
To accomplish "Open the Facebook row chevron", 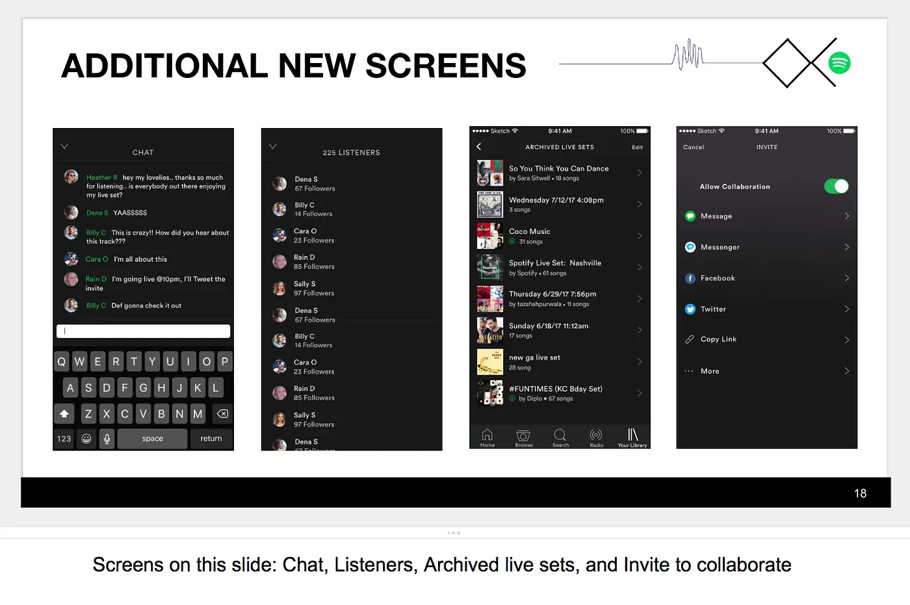I will point(847,278).
